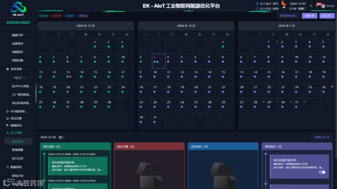Open the waiting 综合区域空调关机 22:00 card

[x=299, y=166]
